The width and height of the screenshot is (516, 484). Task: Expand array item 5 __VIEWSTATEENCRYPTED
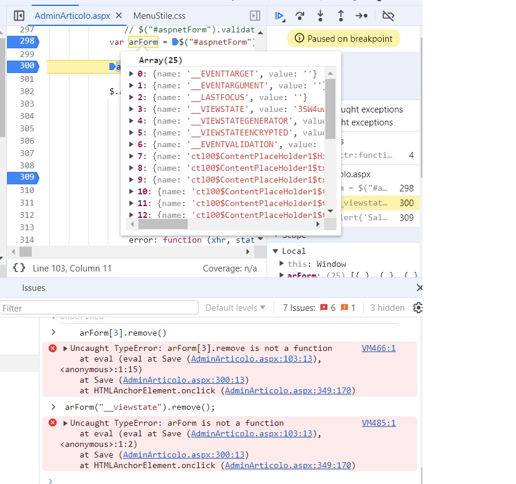[131, 132]
